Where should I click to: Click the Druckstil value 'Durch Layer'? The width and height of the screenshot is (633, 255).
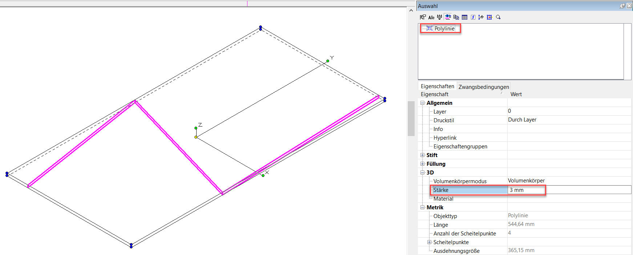point(522,120)
